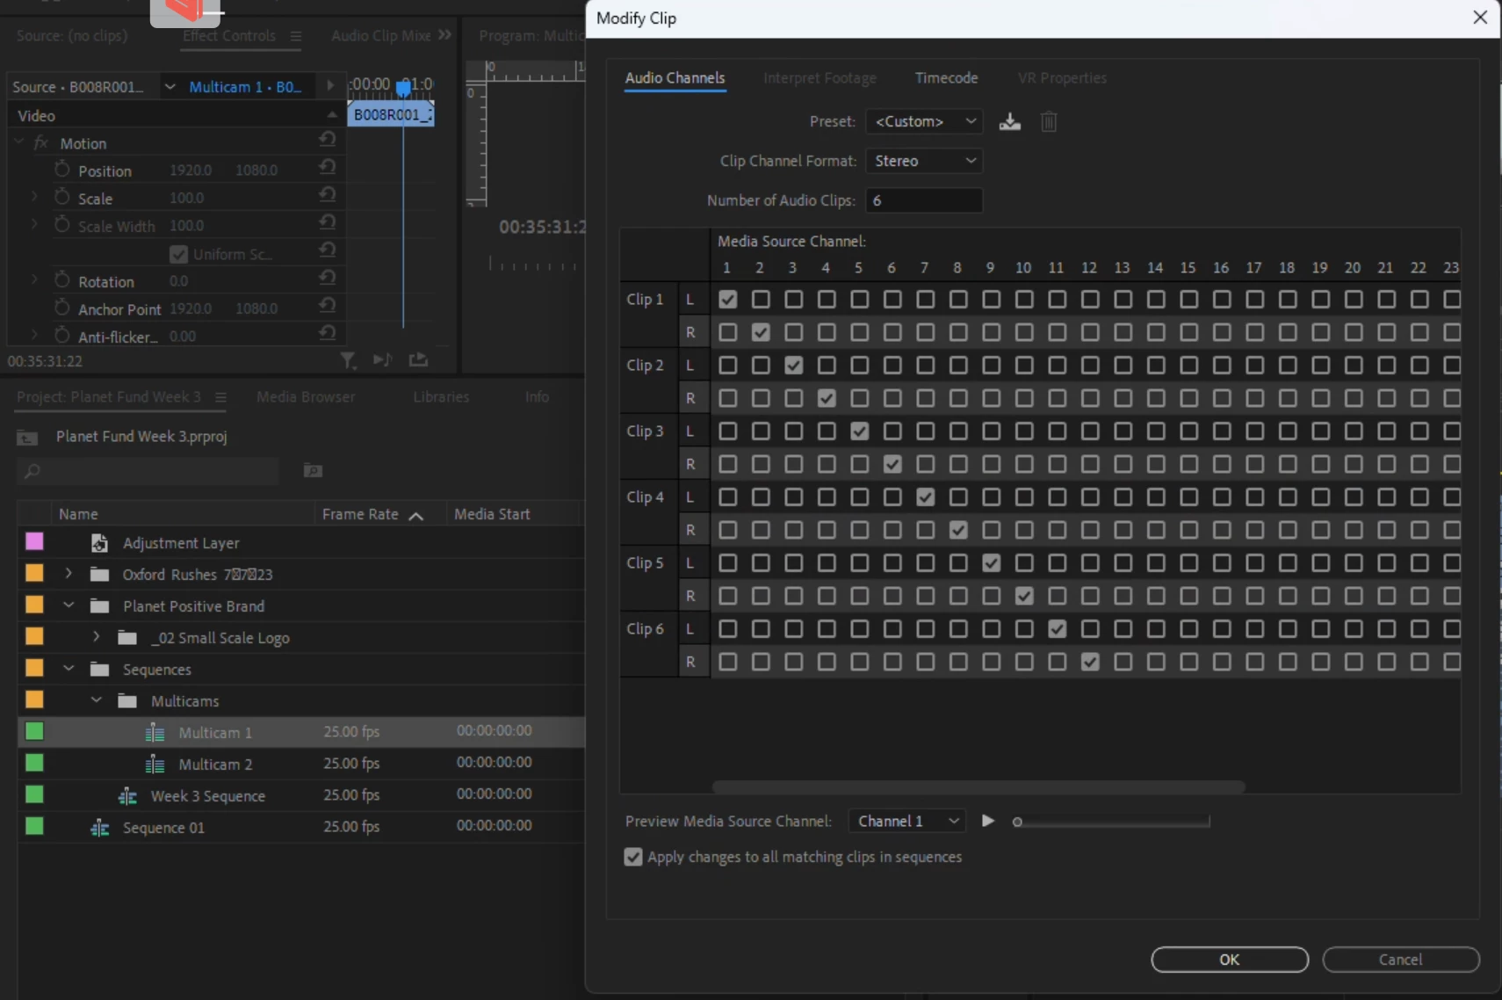Open the Effect Controls tab
Image resolution: width=1502 pixels, height=1000 pixels.
coord(228,36)
